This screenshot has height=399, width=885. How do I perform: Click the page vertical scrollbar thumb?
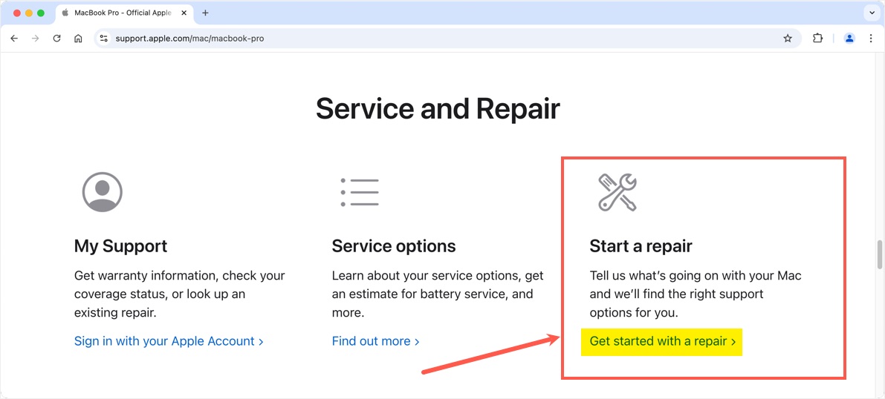[x=879, y=255]
